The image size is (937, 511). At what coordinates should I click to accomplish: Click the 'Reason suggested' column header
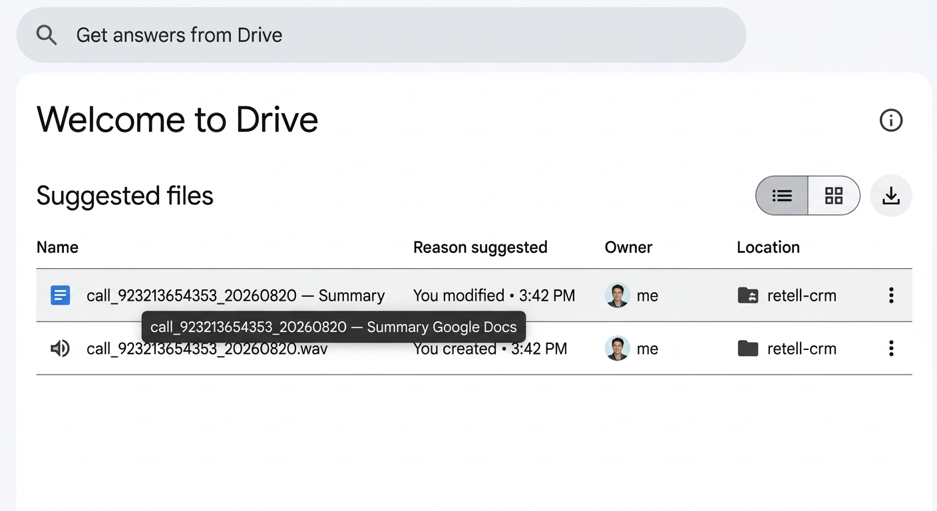(x=480, y=248)
